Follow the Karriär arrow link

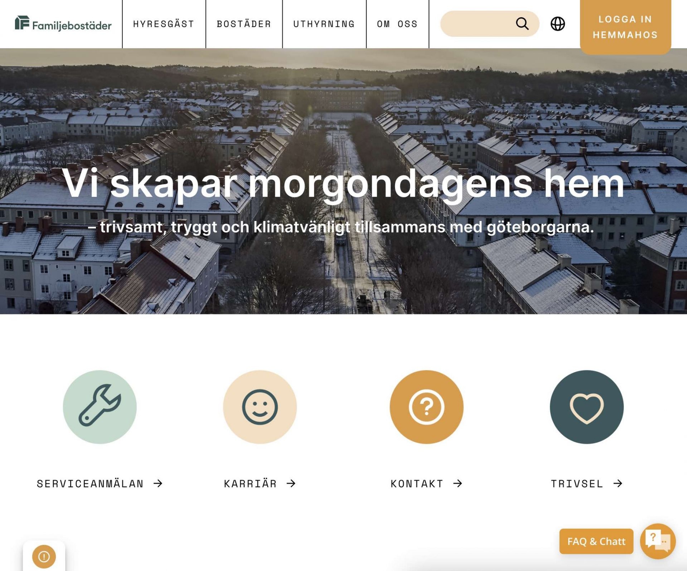[260, 483]
